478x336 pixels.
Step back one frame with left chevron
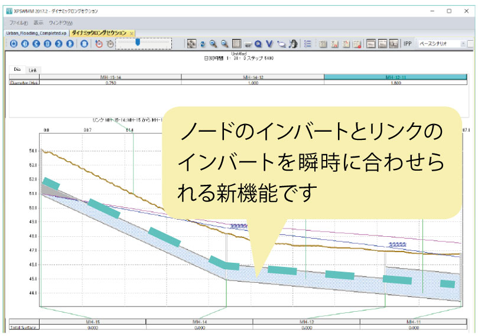click(36, 44)
